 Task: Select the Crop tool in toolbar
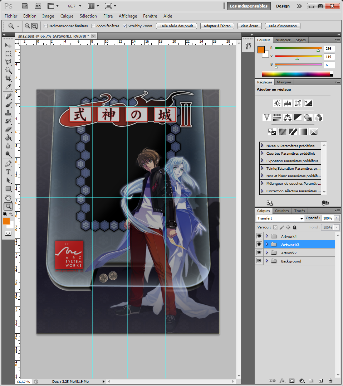[8, 78]
